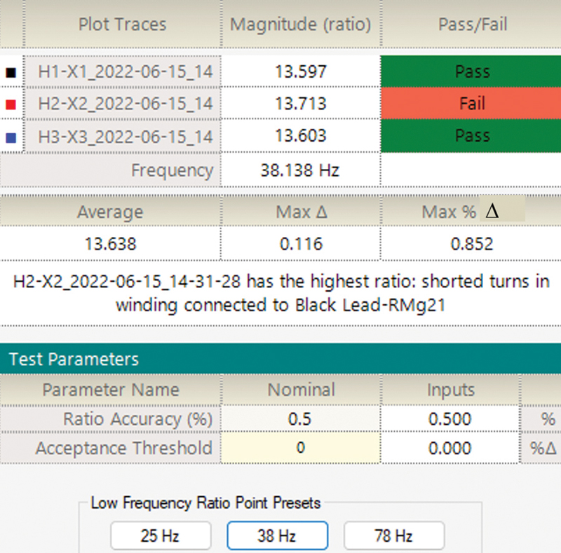The image size is (561, 553).
Task: Click the Ratio Accuracy inputs field 0.500
Action: (450, 419)
